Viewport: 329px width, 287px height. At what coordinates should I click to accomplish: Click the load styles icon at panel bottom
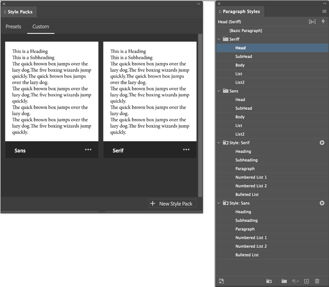[221, 281]
